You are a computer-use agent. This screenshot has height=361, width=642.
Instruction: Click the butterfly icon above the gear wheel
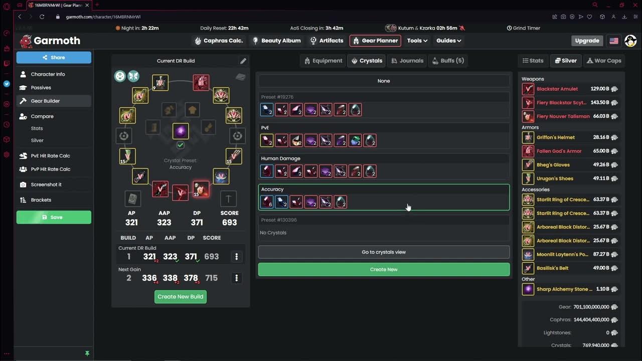(x=133, y=76)
